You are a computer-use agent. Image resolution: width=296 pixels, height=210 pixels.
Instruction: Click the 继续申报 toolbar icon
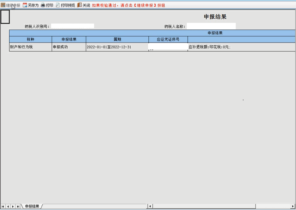click(3, 5)
